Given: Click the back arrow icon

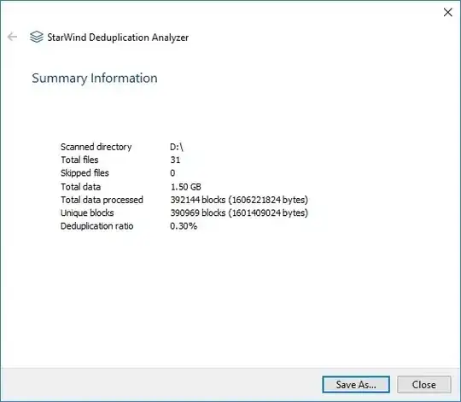Looking at the screenshot, I should (x=12, y=37).
